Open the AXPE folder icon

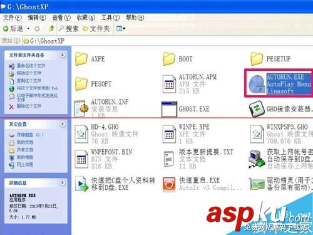pos(81,59)
